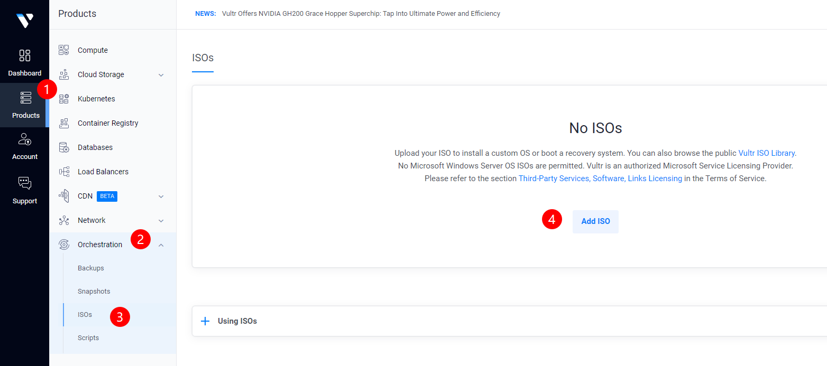Expand the Using ISOs section
This screenshot has width=827, height=366.
point(509,321)
